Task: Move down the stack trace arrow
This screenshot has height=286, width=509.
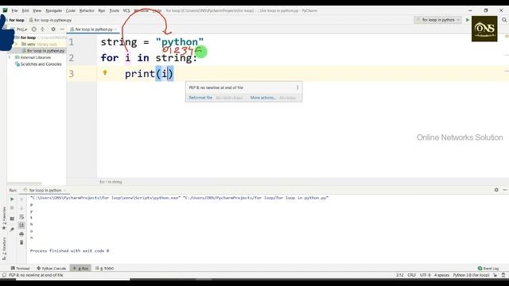Action: pyautogui.click(x=21, y=208)
